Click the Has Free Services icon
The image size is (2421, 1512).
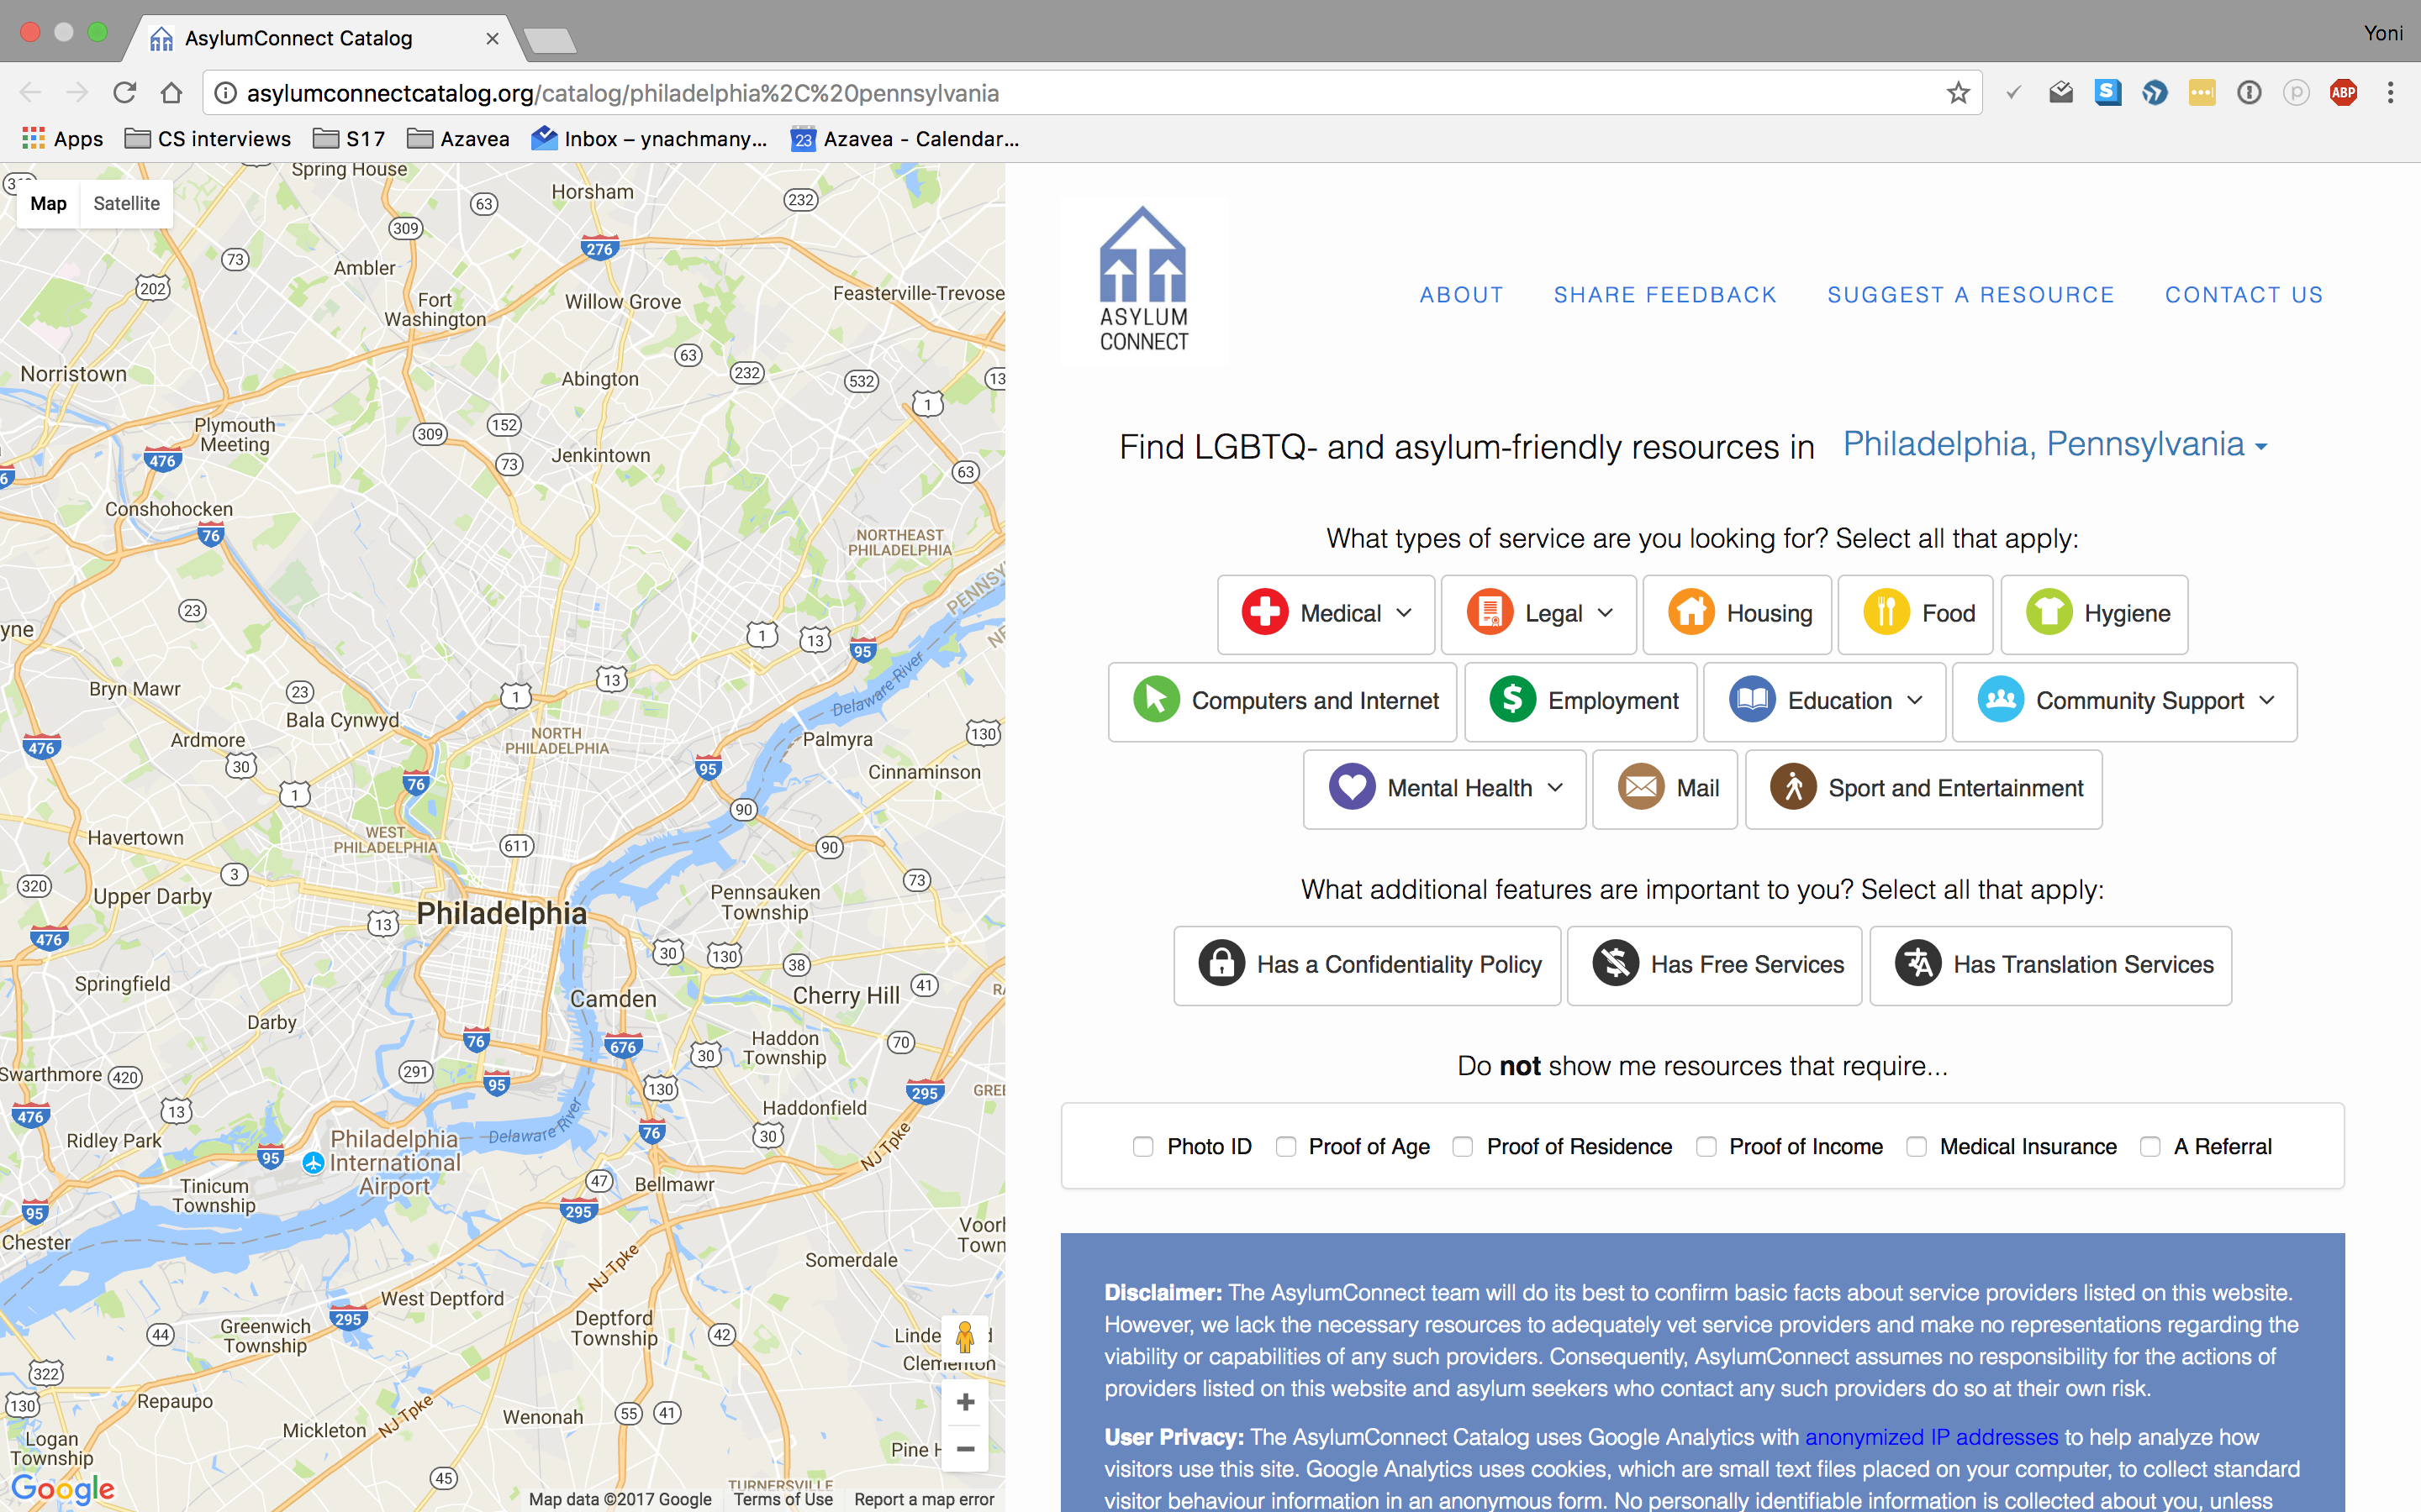(x=1615, y=964)
